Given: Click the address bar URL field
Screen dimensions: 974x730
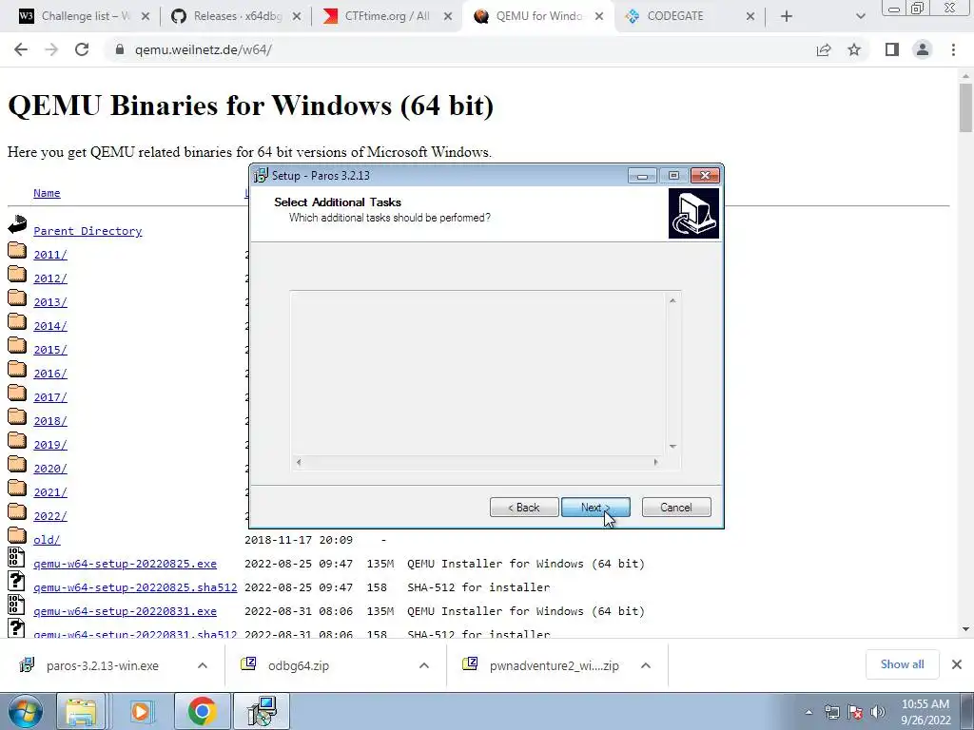Looking at the screenshot, I should pyautogui.click(x=459, y=49).
